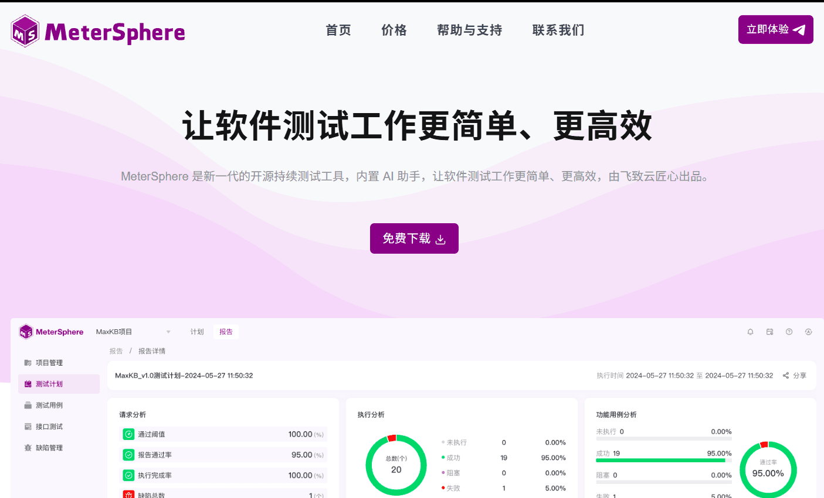The width and height of the screenshot is (824, 498).
Task: Click the 未执行 progress bar
Action: (664, 439)
